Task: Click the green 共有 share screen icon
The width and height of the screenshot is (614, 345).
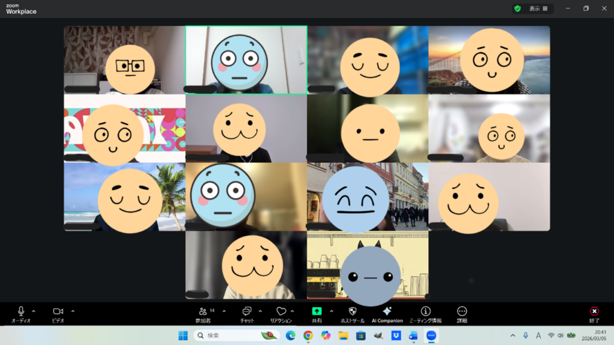Action: click(317, 311)
